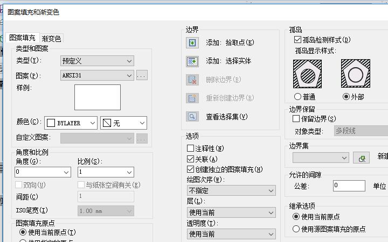Click the Add pick points icon
This screenshot has height=242, width=388.
[192, 42]
